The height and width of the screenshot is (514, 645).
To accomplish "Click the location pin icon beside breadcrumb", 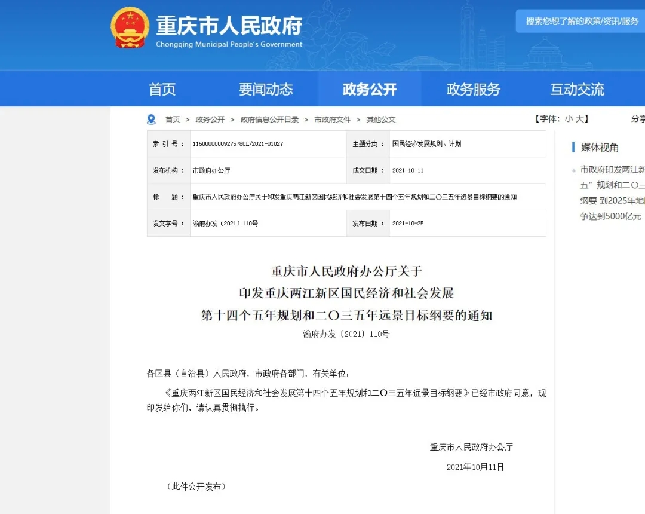I will point(151,120).
